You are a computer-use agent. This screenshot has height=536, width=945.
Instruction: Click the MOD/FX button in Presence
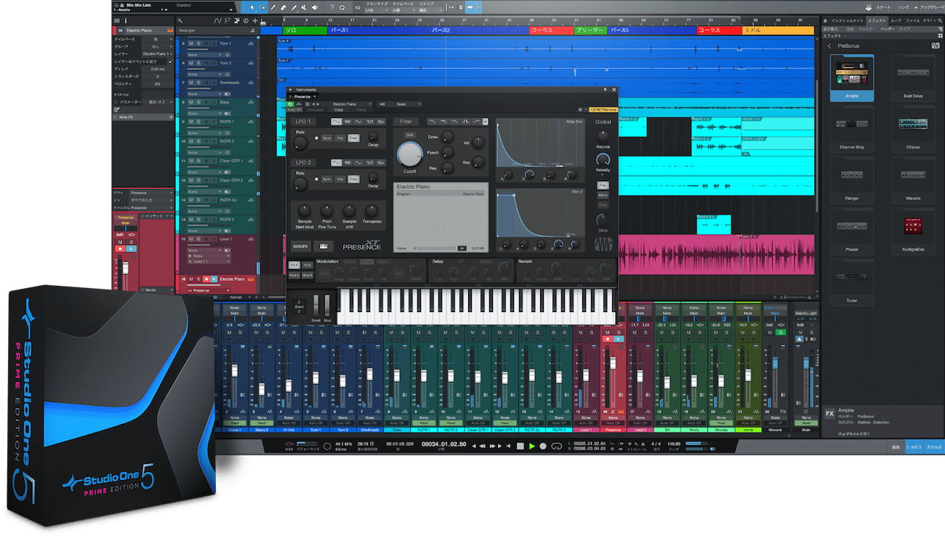[x=301, y=247]
